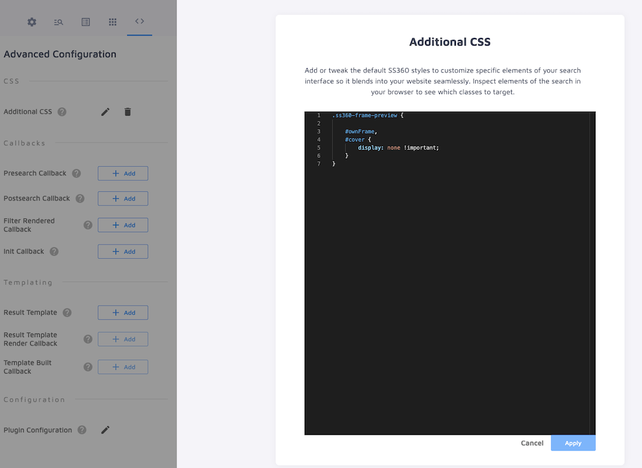The image size is (642, 468).
Task: View help for Additional CSS
Action: coord(62,111)
